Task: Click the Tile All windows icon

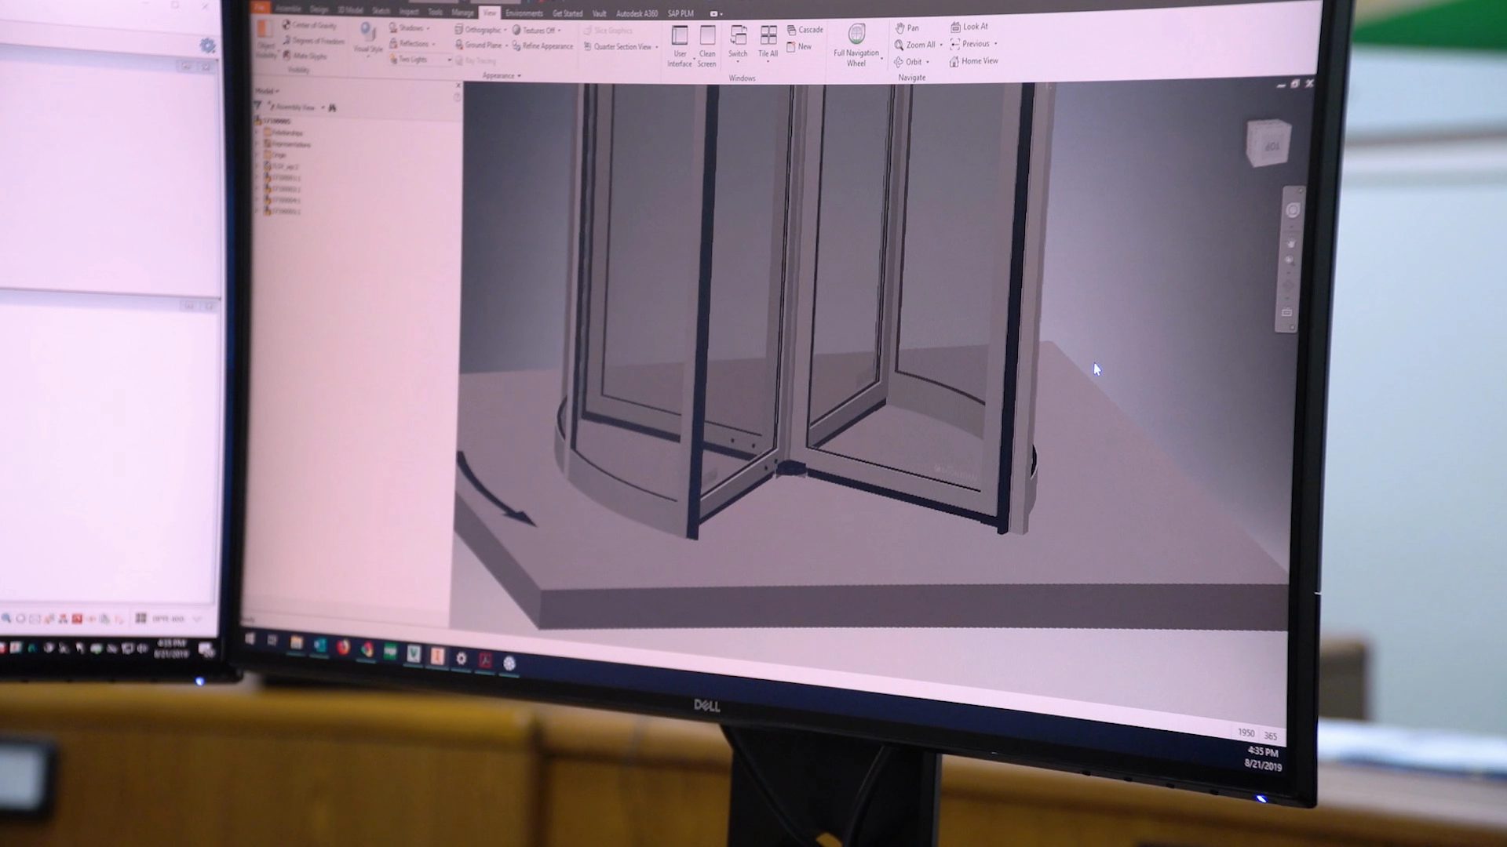Action: pos(768,36)
